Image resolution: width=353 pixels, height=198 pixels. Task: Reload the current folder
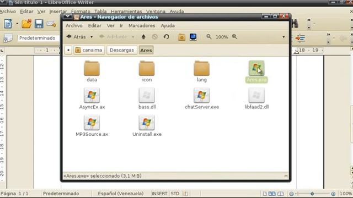[x=167, y=37]
